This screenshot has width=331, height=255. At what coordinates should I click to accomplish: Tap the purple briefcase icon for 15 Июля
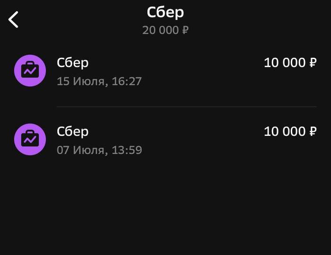(x=30, y=70)
